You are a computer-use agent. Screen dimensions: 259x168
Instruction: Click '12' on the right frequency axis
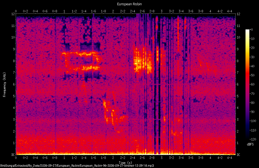coord(238,14)
